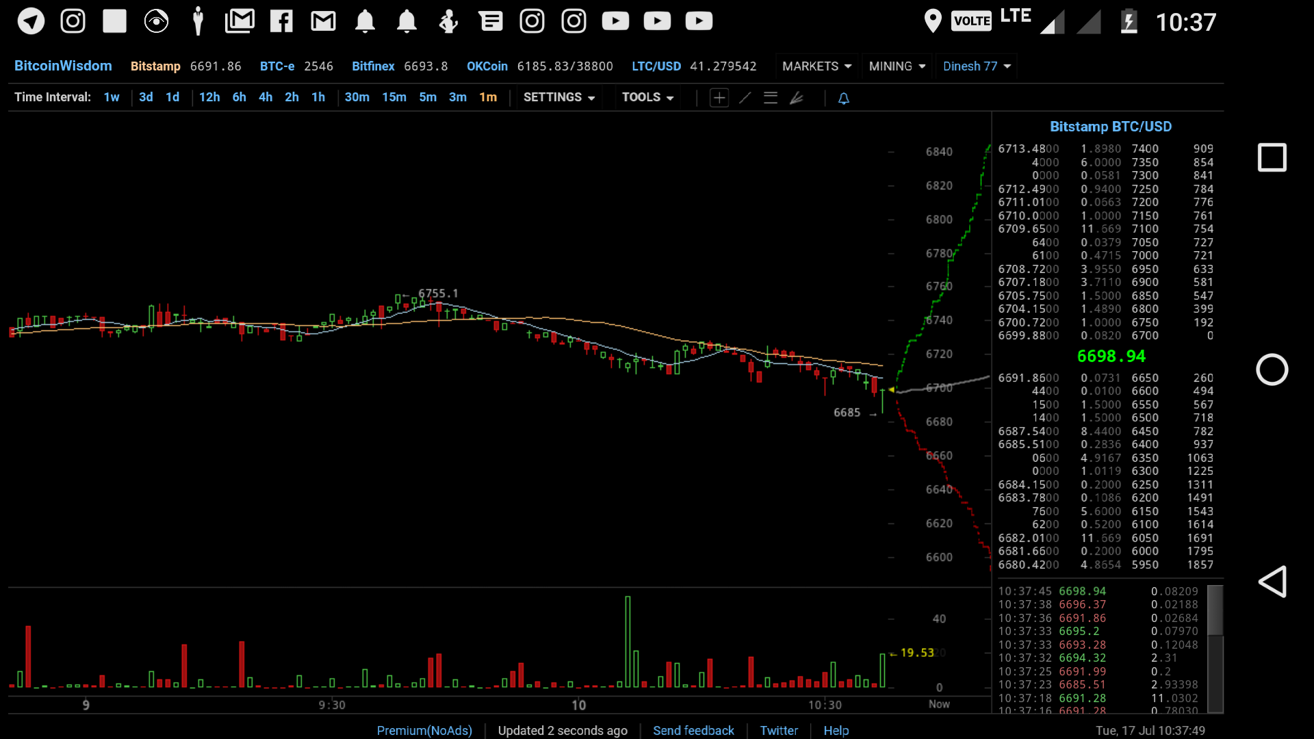This screenshot has height=739, width=1314.
Task: Select the Bitfinex market ticker
Action: pyautogui.click(x=373, y=66)
